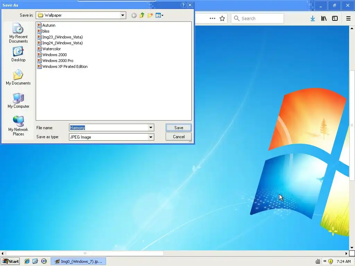The height and width of the screenshot is (266, 355).
Task: Click the taskbar clock showing 7:24 AM
Action: pos(344,261)
